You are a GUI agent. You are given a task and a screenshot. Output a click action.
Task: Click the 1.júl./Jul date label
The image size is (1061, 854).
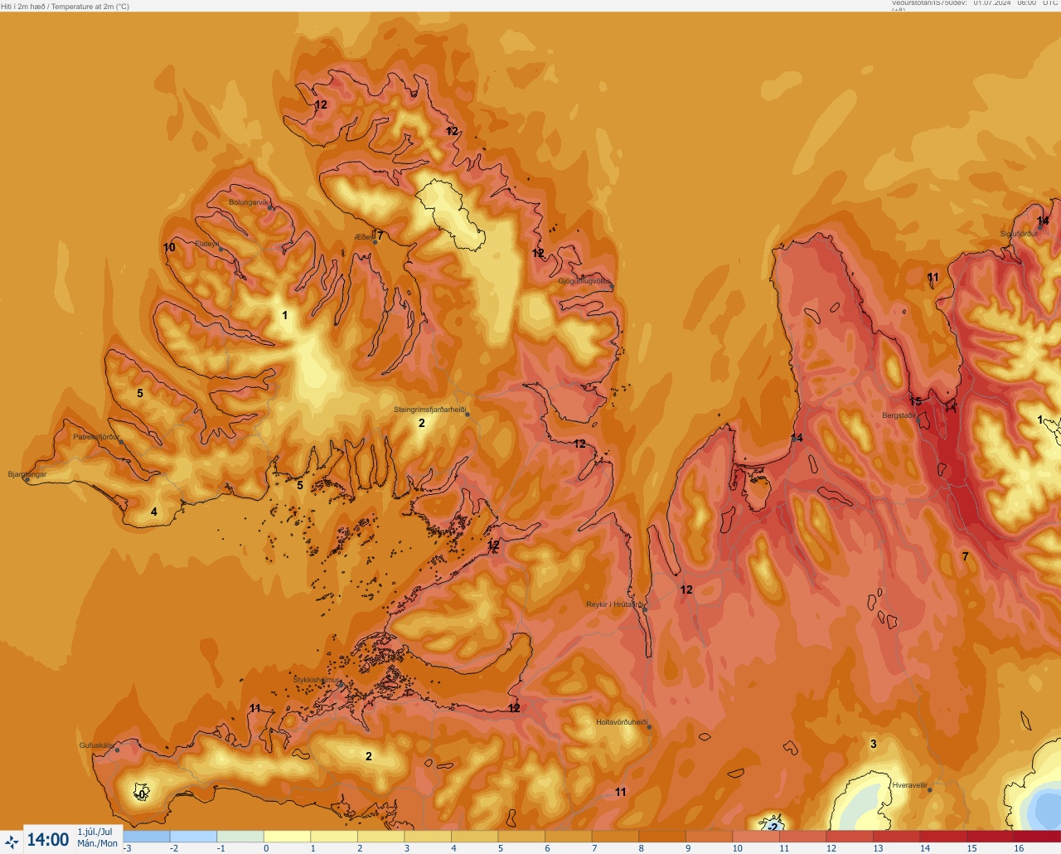(94, 832)
